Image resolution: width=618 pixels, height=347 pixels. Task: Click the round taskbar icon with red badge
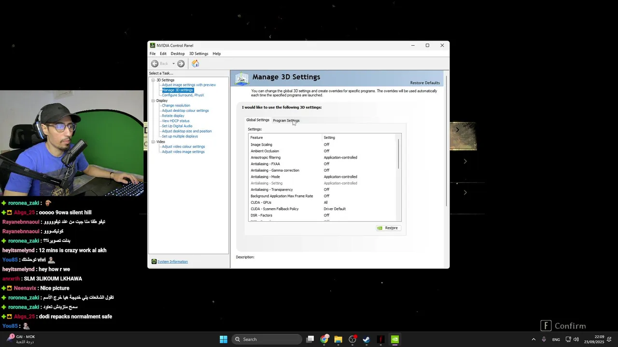[x=352, y=339]
